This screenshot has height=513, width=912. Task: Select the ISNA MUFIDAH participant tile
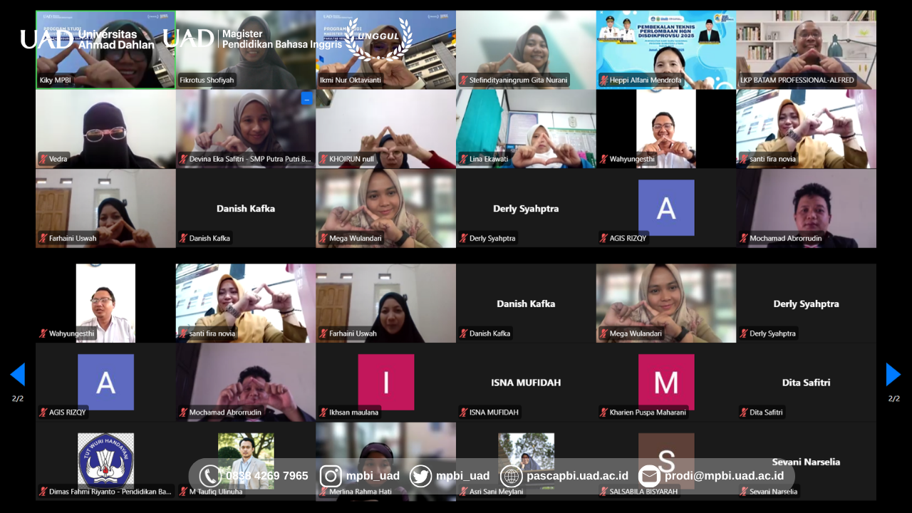point(526,383)
